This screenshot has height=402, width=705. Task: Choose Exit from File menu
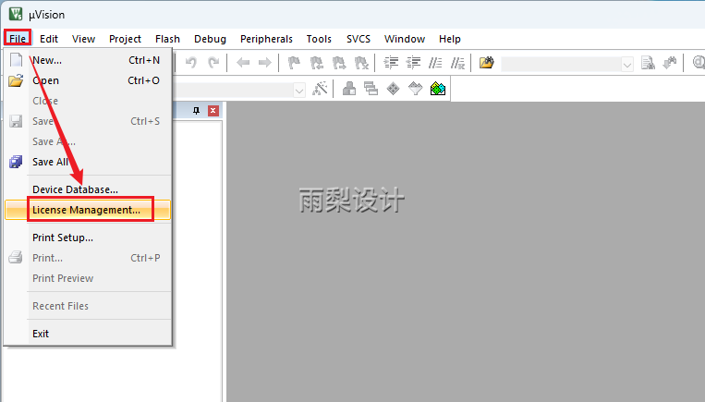tap(88, 334)
